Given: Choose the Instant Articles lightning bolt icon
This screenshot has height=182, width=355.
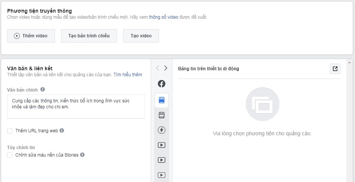Looking at the screenshot, I should (x=161, y=130).
